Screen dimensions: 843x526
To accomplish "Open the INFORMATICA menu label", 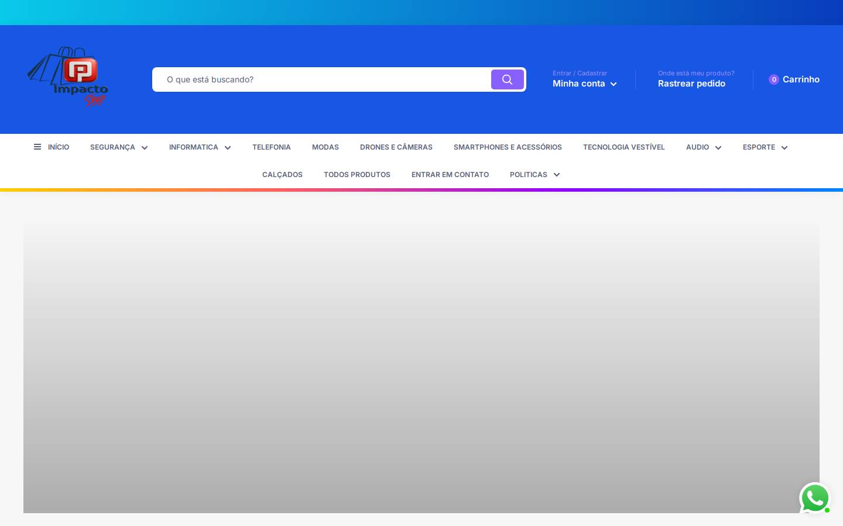I will [x=194, y=147].
